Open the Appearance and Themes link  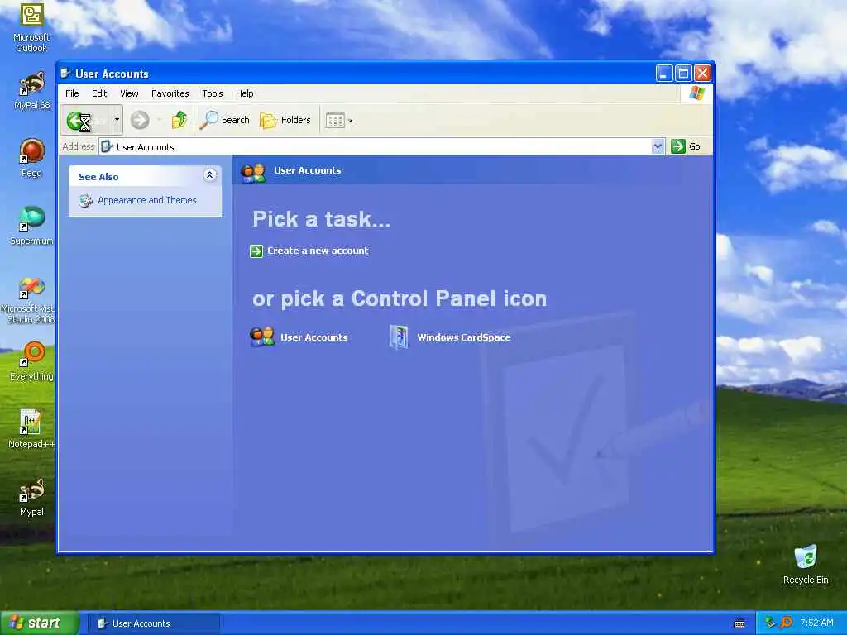coord(147,200)
